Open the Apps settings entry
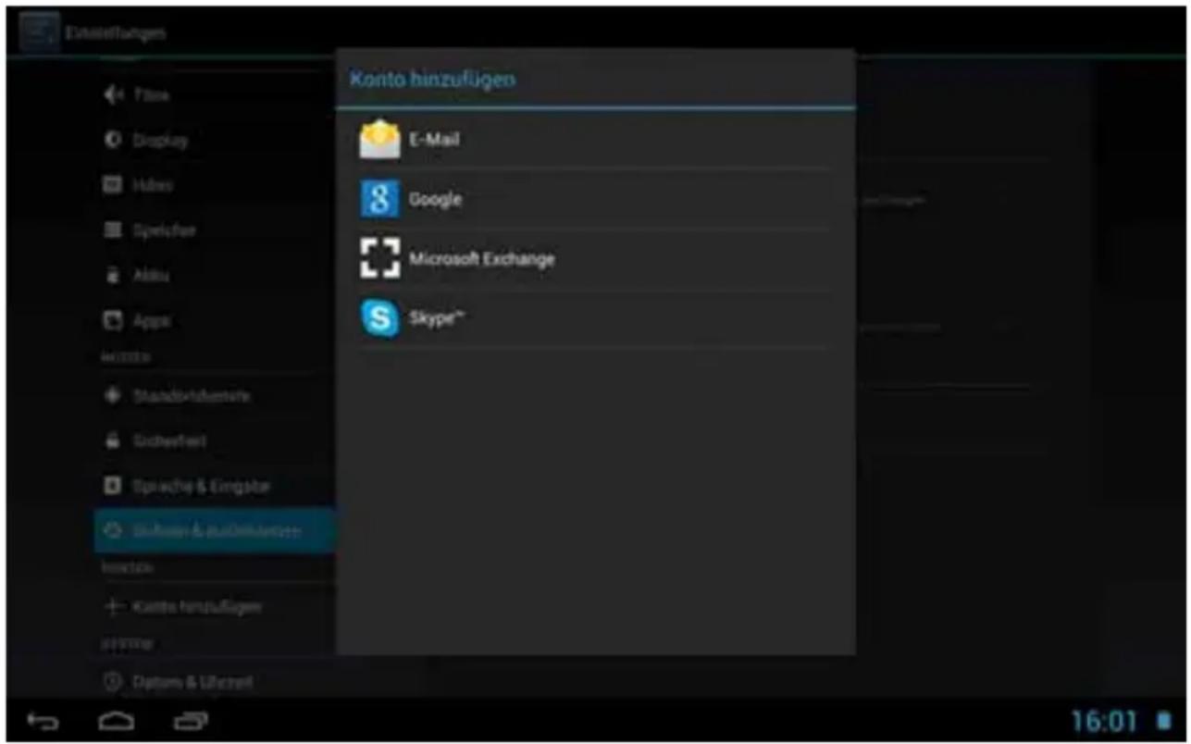The height and width of the screenshot is (744, 1191). click(215, 320)
